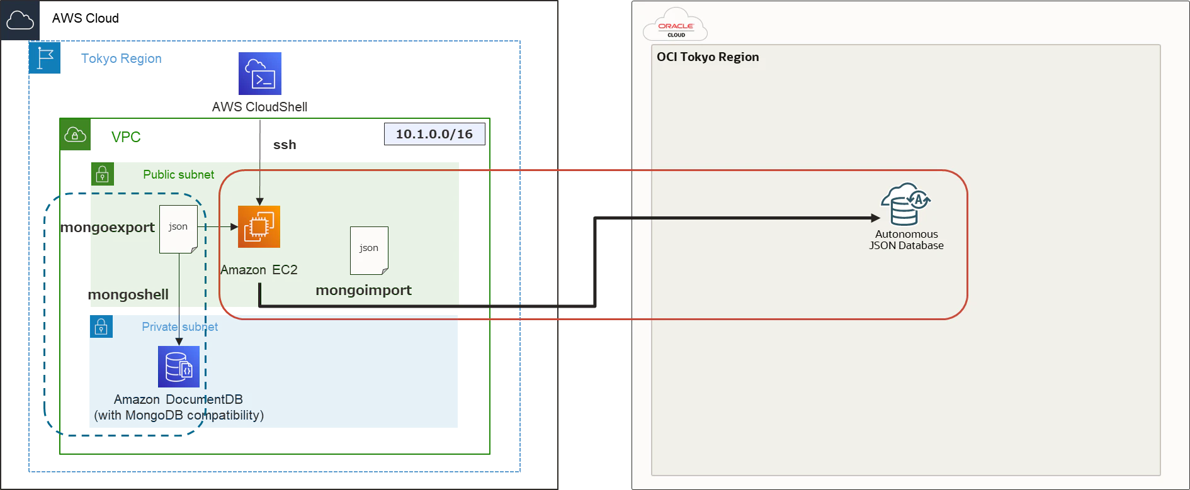1190x490 pixels.
Task: Click the json file icon above mongoimport
Action: pyautogui.click(x=369, y=250)
